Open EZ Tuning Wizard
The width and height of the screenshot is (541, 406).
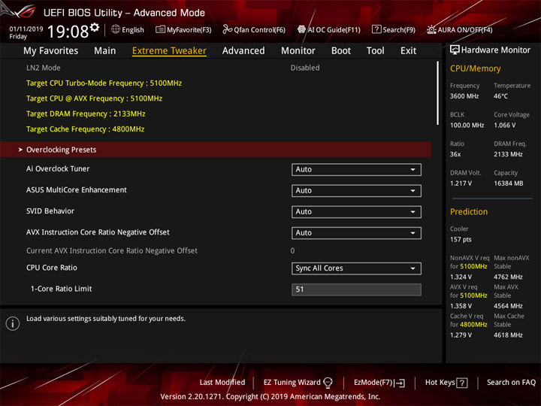pos(298,383)
